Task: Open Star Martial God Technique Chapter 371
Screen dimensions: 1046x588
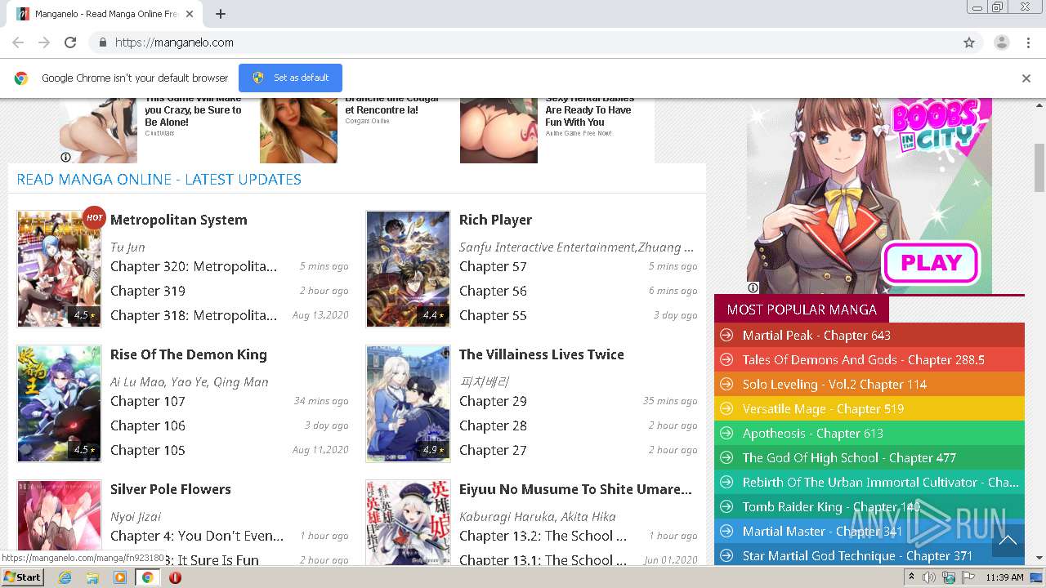Action: click(x=860, y=556)
